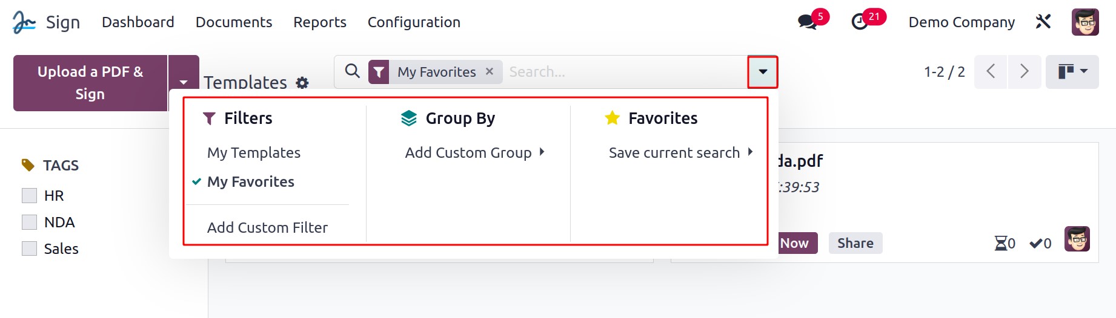Open the activities clock icon
The image size is (1116, 318).
click(x=859, y=22)
